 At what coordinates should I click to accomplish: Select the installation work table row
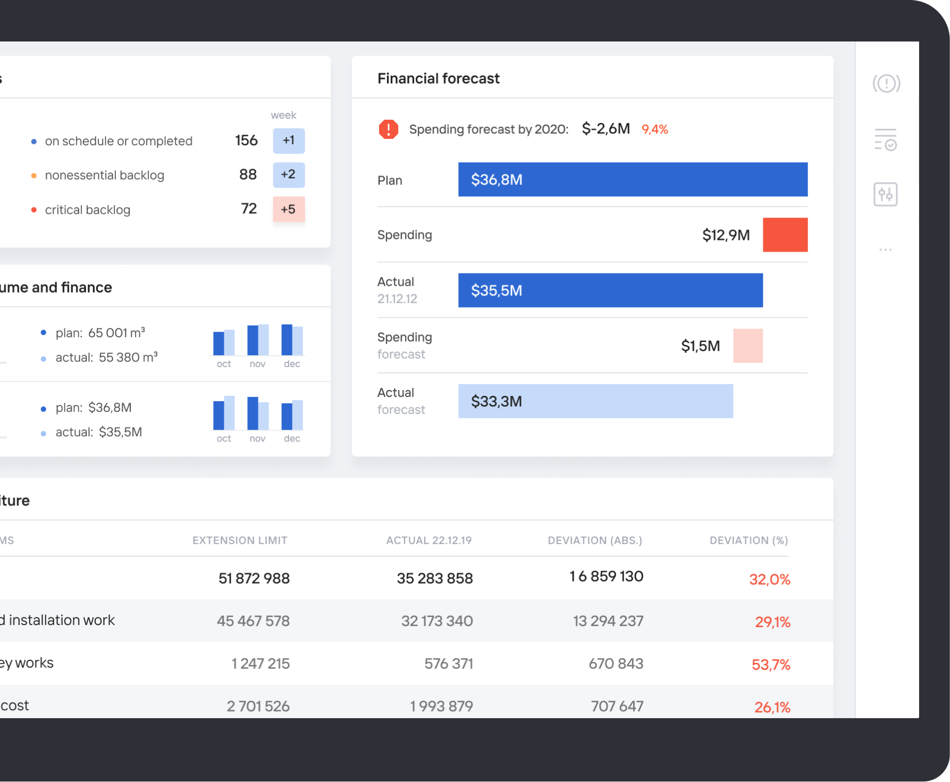coord(372,621)
